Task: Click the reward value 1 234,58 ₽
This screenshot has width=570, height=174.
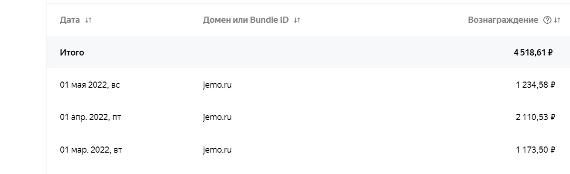Action: 535,85
